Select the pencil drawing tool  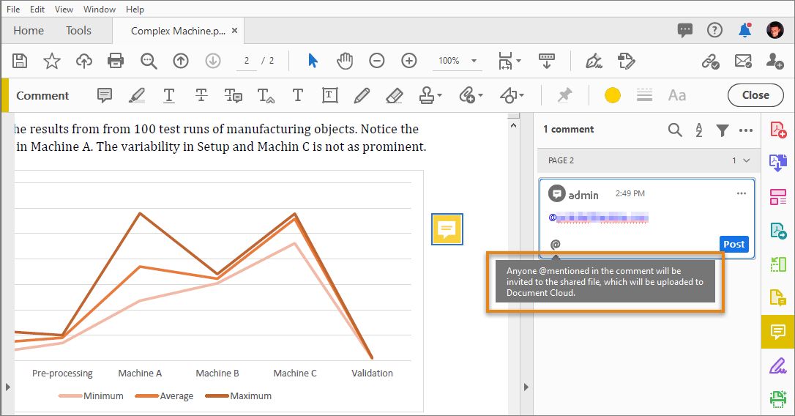pos(362,95)
